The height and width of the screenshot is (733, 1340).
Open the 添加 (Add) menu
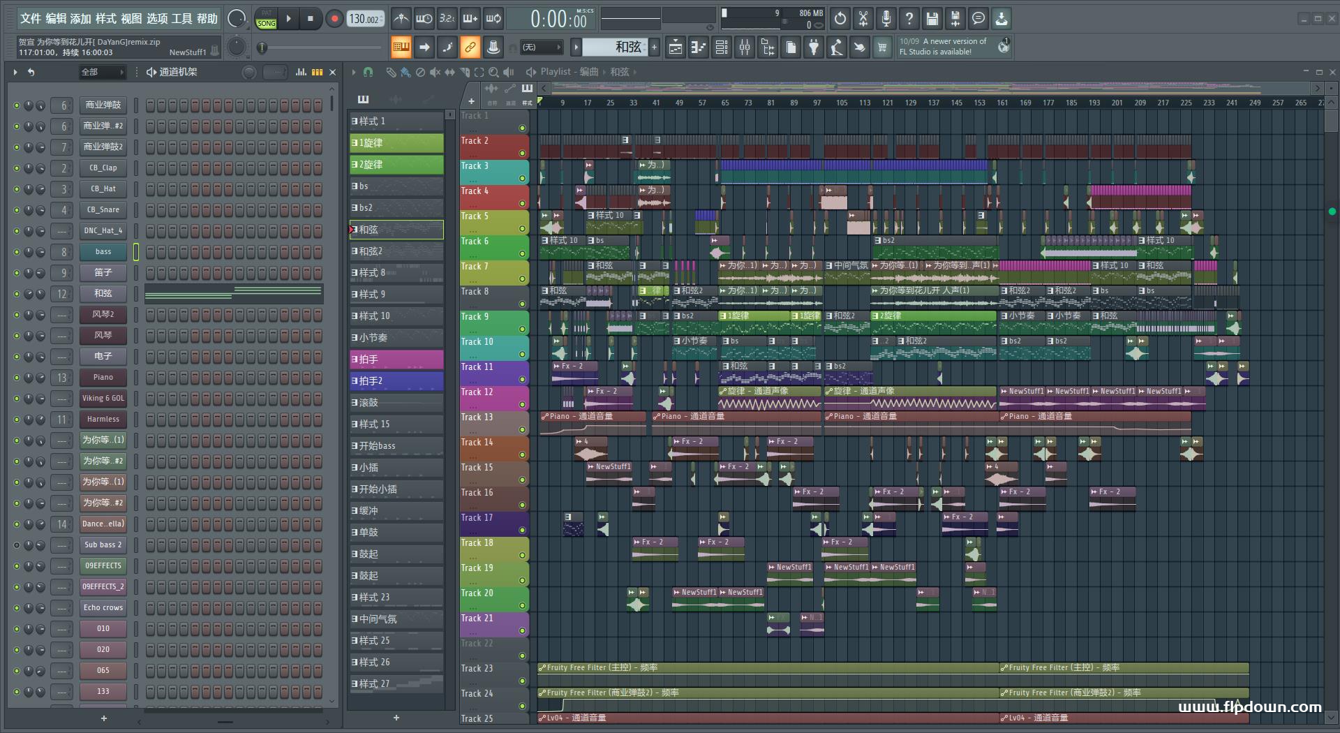click(x=81, y=19)
